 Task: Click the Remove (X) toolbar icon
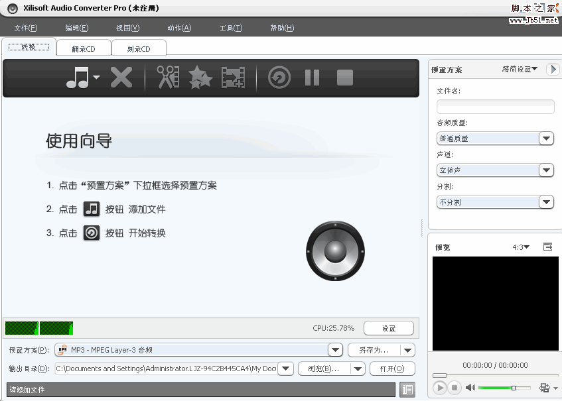[x=121, y=78]
